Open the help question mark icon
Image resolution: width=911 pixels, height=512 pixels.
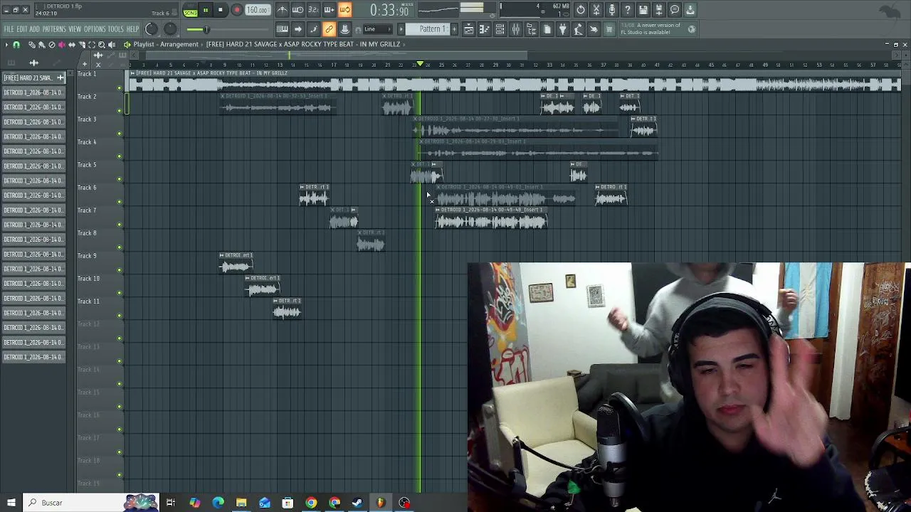tap(628, 10)
